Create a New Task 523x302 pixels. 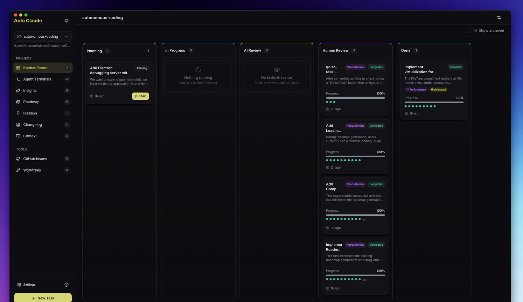[43, 298]
